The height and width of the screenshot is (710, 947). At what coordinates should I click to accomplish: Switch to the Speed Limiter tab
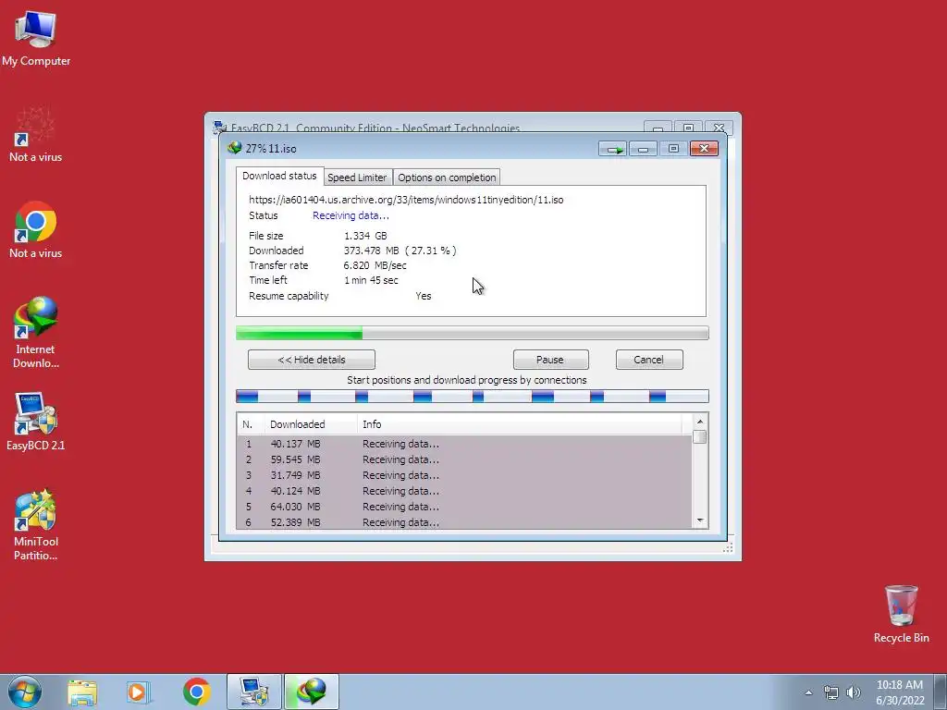coord(357,177)
